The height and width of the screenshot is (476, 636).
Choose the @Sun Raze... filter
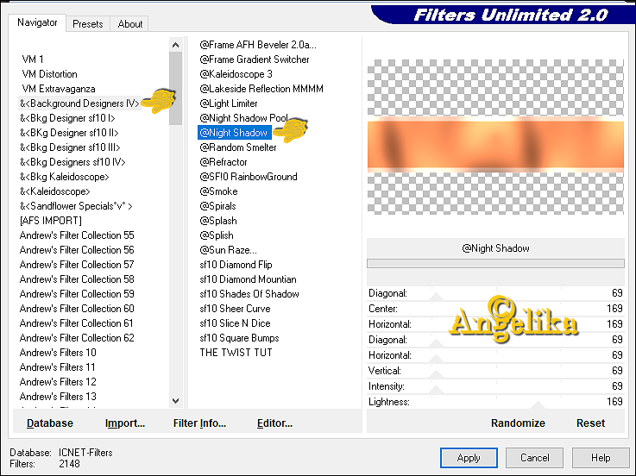(x=228, y=250)
